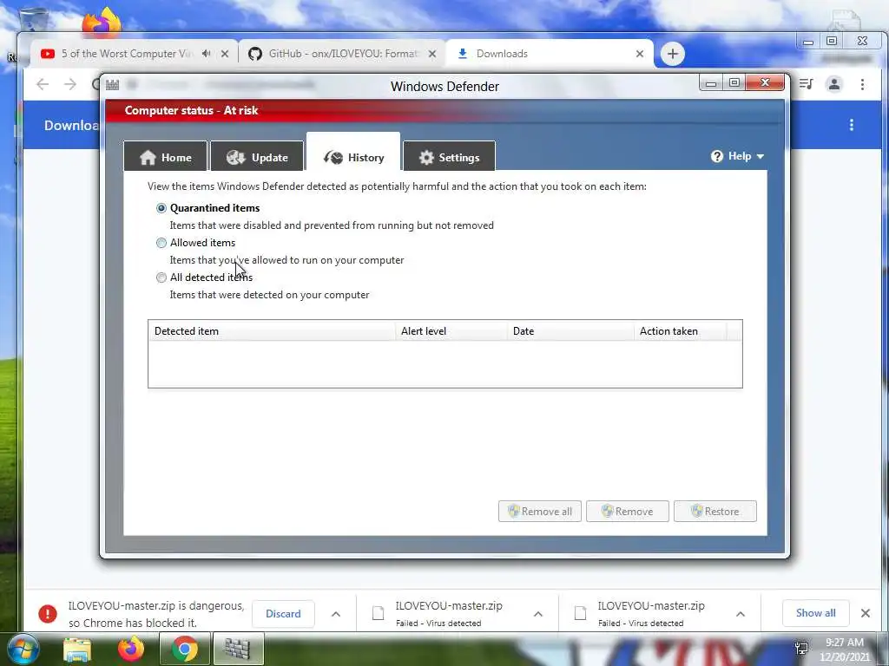
Task: Click the red dangerous download warning icon
Action: pos(48,614)
